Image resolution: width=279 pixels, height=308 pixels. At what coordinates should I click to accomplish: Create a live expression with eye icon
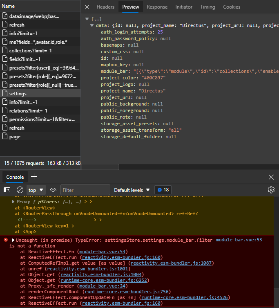coord(53,190)
